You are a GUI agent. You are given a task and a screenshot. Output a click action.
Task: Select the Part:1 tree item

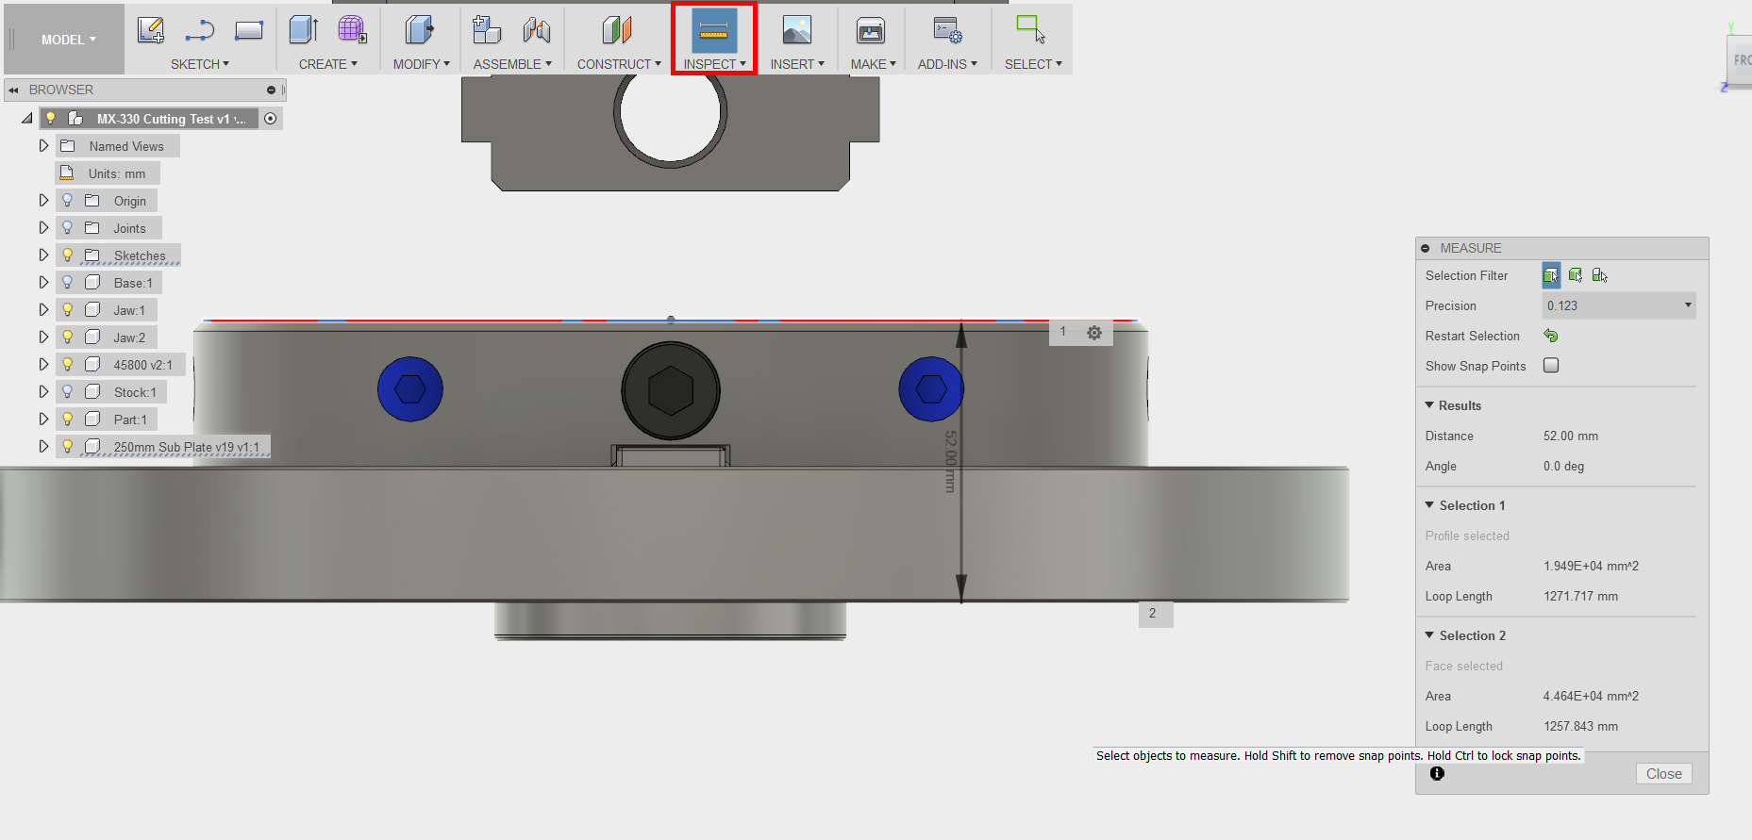tap(130, 420)
